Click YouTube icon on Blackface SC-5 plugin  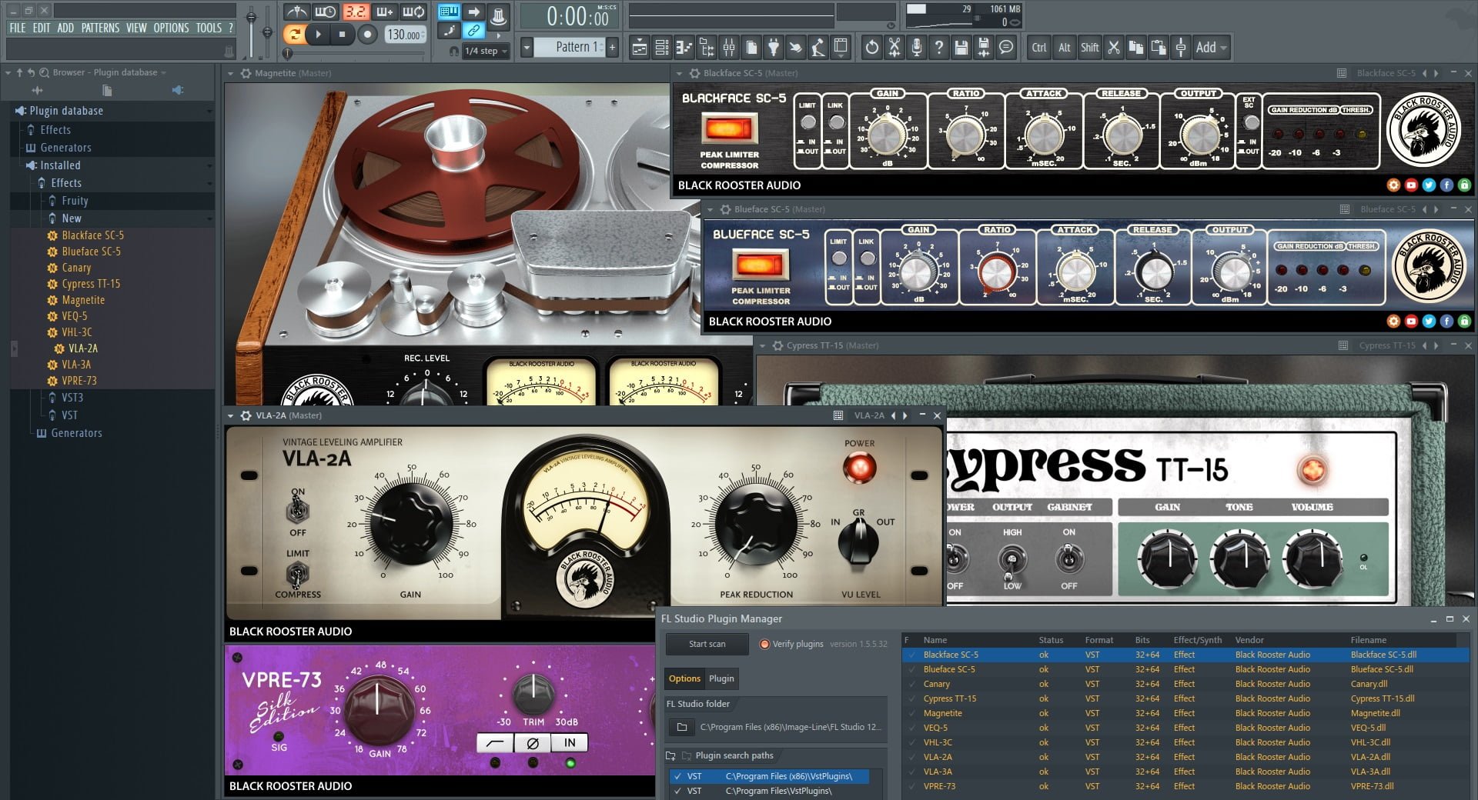(x=1411, y=185)
